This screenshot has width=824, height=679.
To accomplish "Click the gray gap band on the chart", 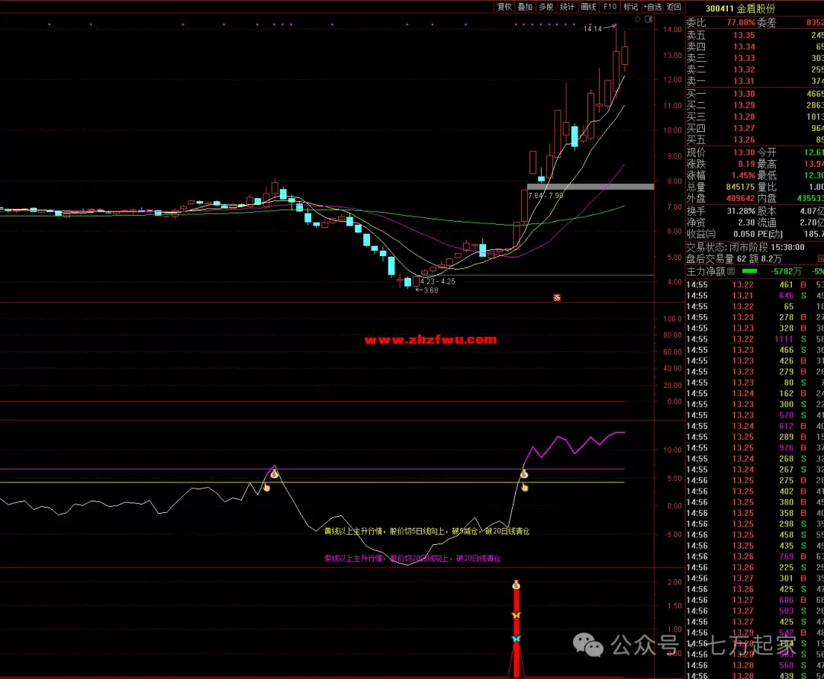I will (x=590, y=186).
